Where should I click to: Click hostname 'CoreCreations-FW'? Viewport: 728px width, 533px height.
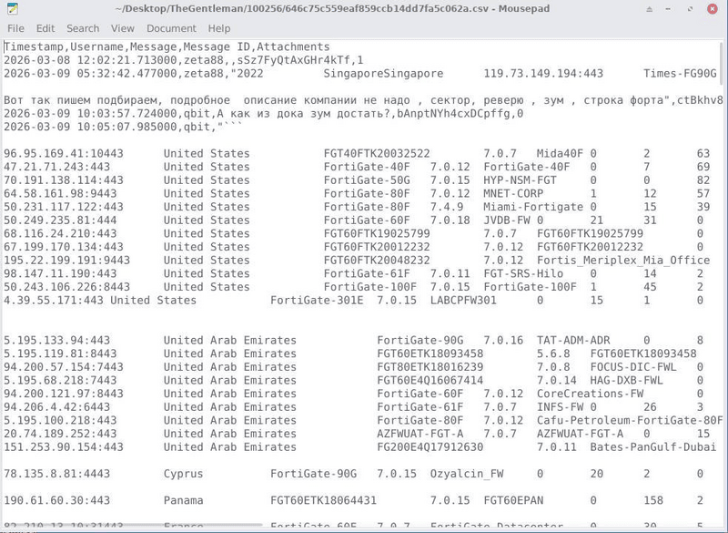click(590, 395)
